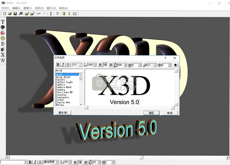Screen dimensions: 230x165
Task: Open a file using the toolbar folder icon
Action: point(10,14)
